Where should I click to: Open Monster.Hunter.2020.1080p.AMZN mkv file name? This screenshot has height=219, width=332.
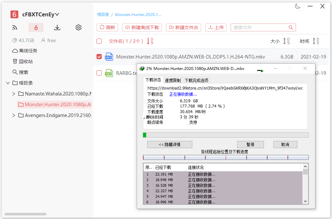191,57
